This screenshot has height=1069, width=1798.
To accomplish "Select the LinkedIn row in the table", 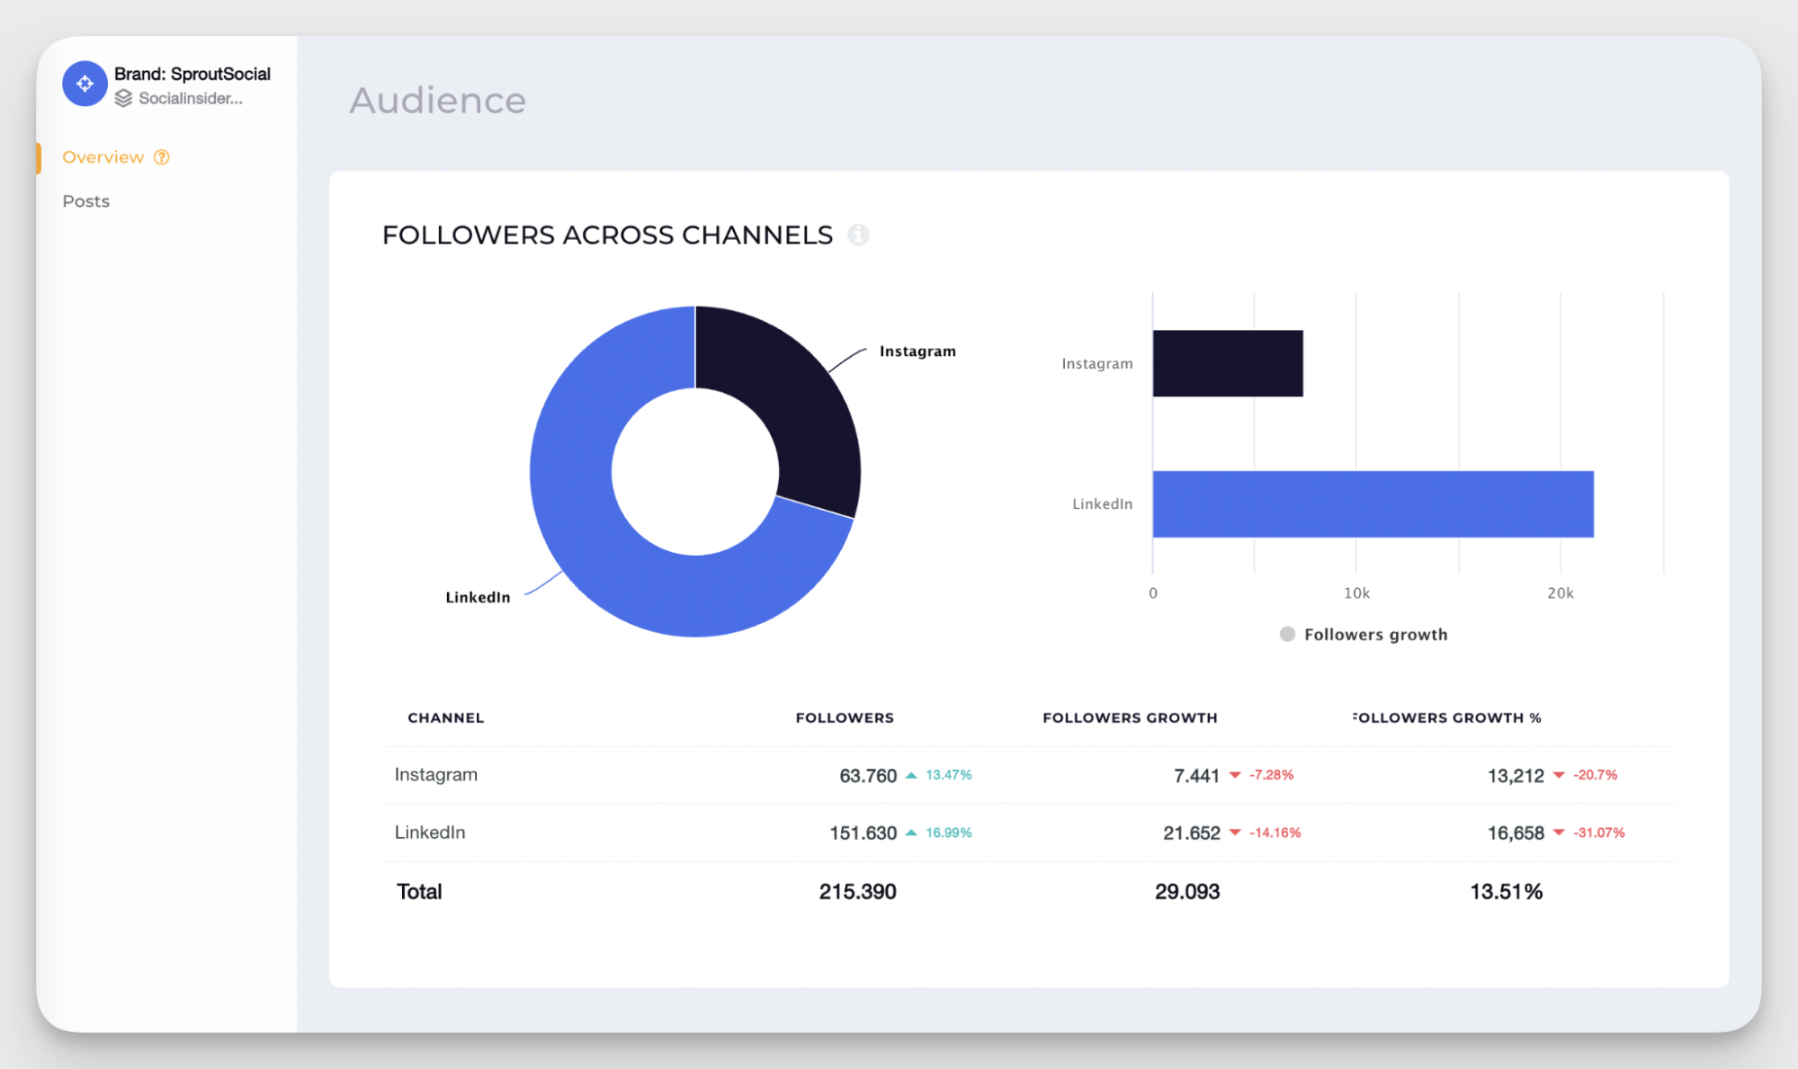I will point(430,832).
